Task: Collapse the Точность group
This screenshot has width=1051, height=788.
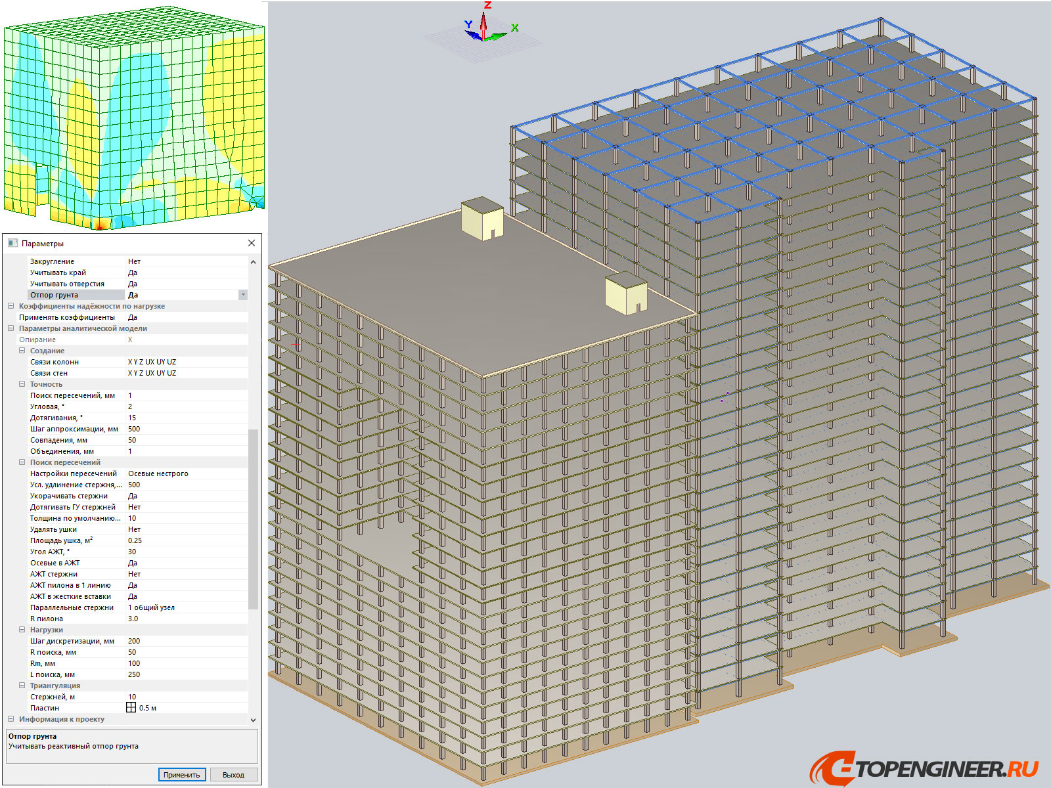Action: click(x=22, y=384)
